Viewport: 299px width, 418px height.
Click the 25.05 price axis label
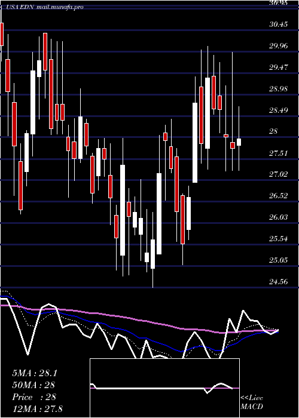[x=279, y=260]
